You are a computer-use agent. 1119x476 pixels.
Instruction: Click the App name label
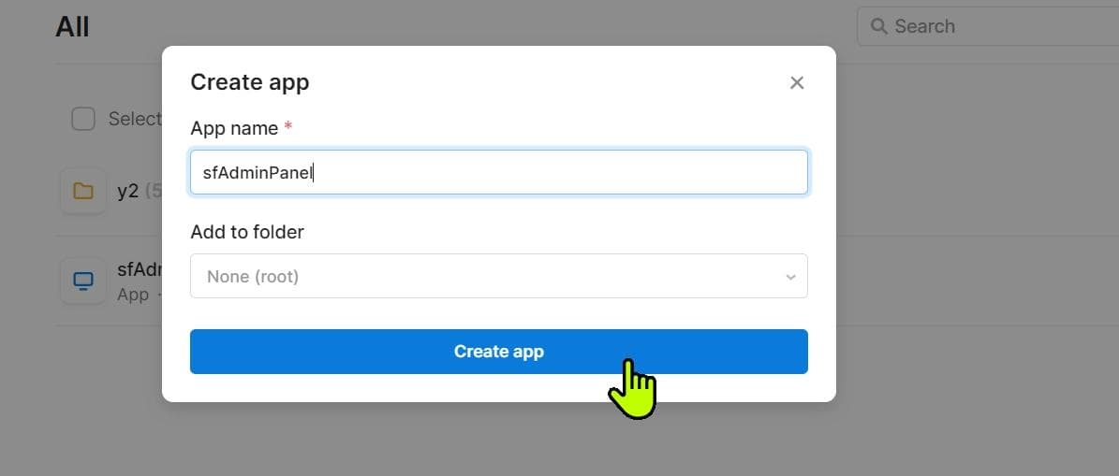click(x=234, y=128)
